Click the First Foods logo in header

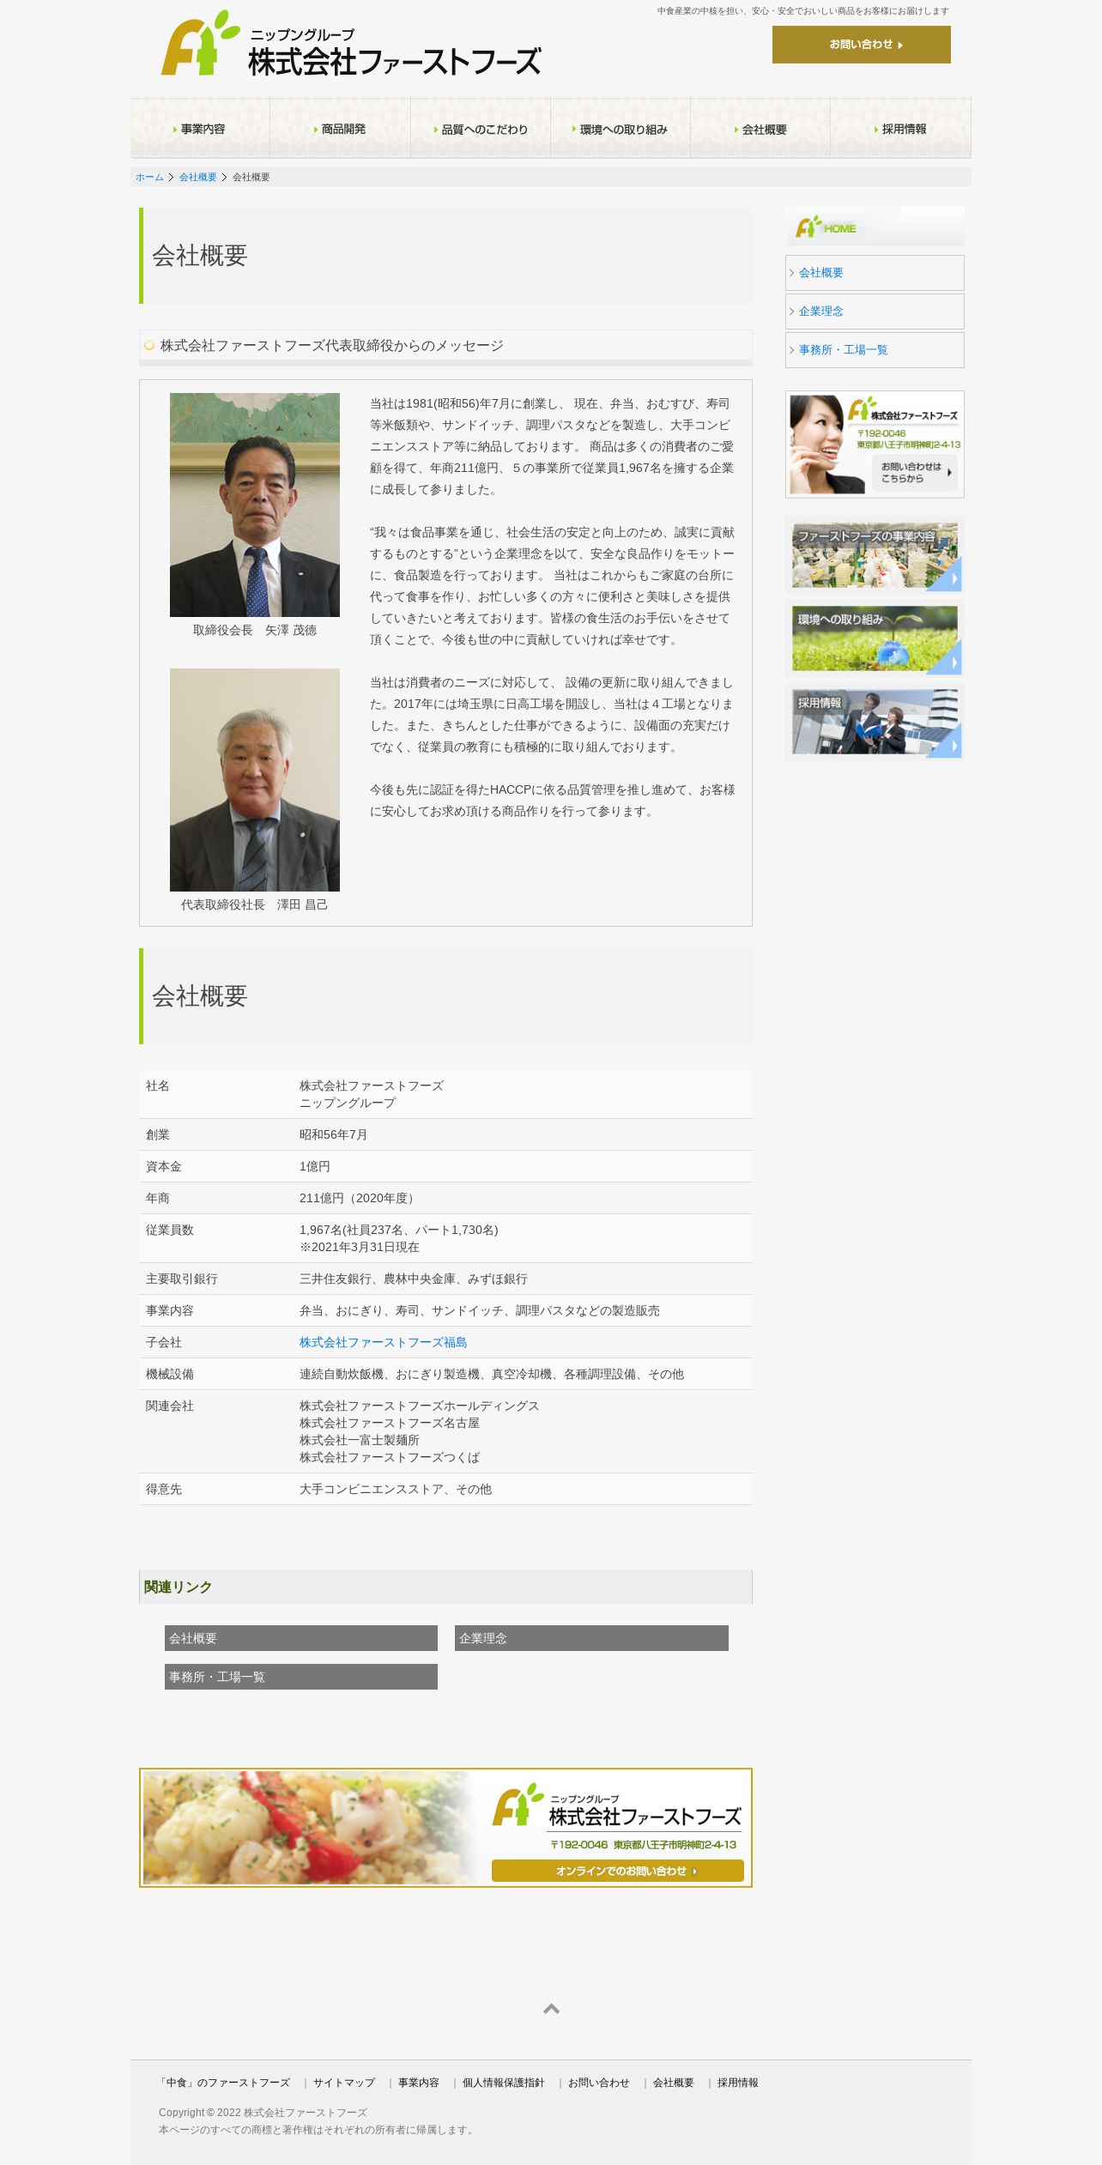tap(351, 44)
